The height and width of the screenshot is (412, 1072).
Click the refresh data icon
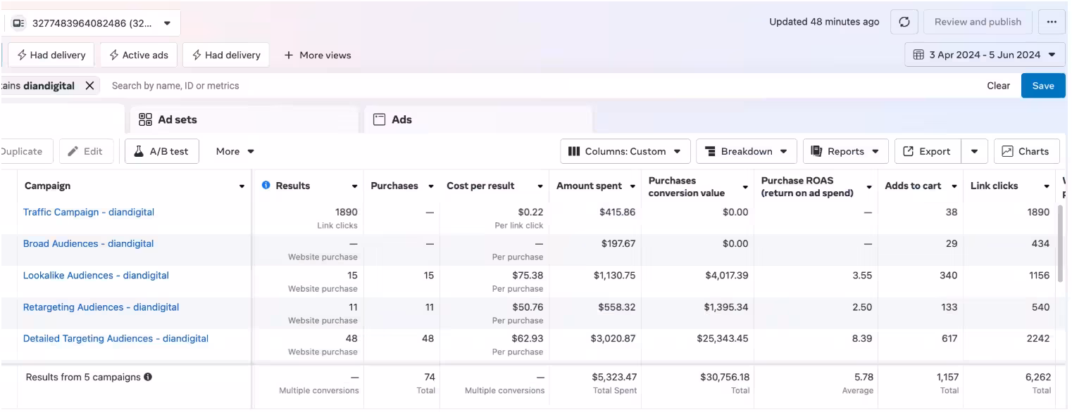point(904,22)
